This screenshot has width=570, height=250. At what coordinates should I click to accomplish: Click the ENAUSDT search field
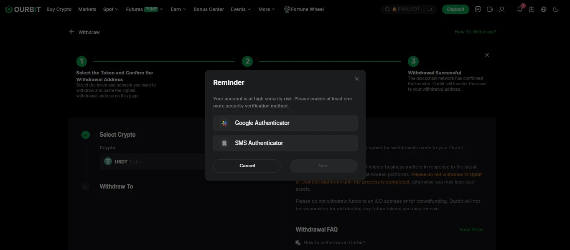point(409,9)
